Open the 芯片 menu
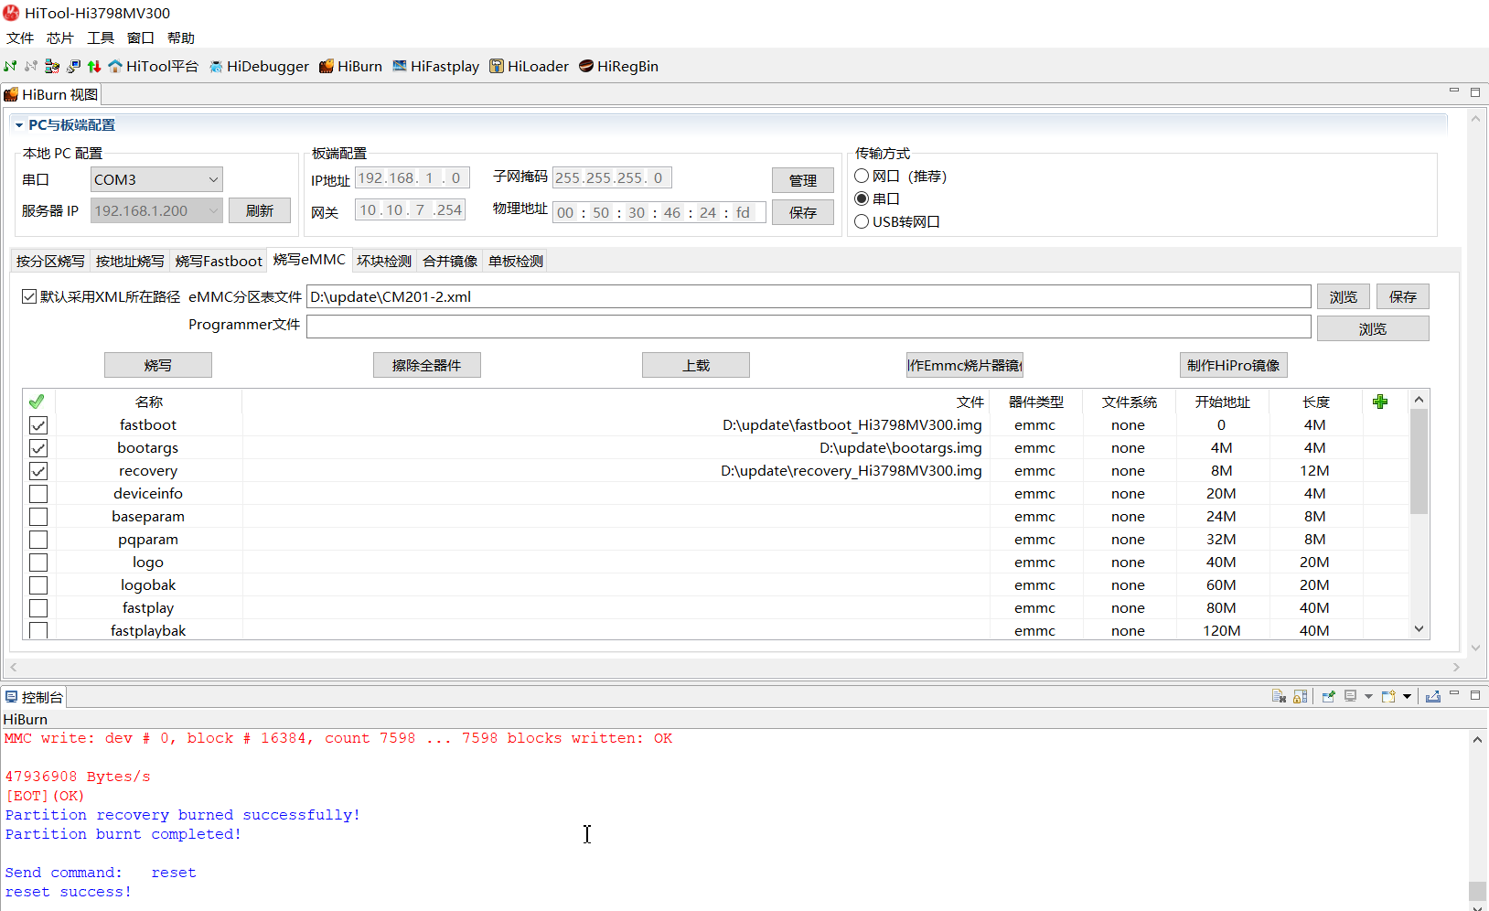This screenshot has height=911, width=1489. pos(60,38)
